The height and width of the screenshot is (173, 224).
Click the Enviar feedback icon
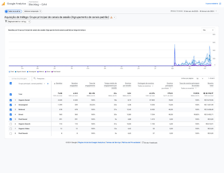point(143,142)
